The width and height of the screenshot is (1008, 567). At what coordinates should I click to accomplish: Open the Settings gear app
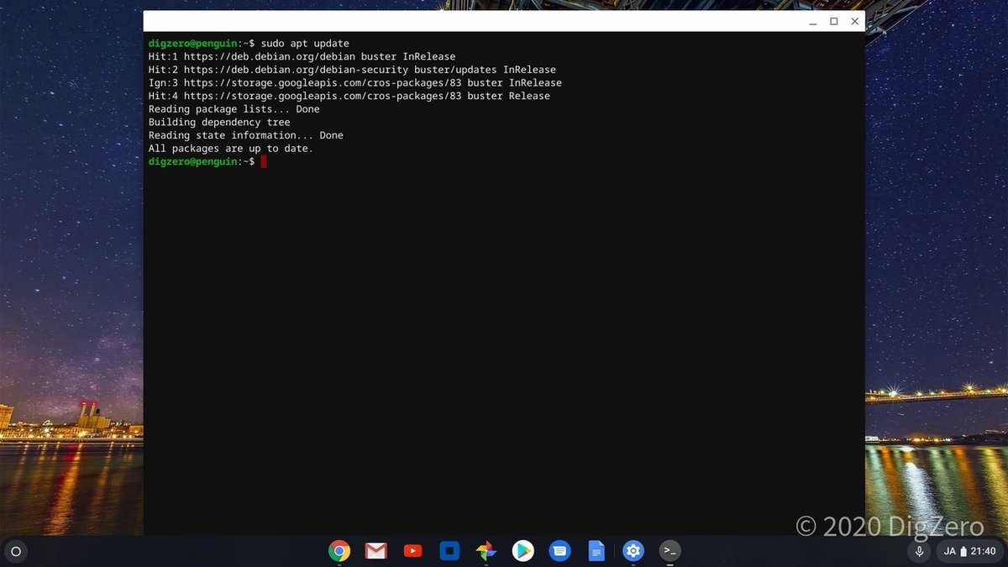[x=633, y=551]
